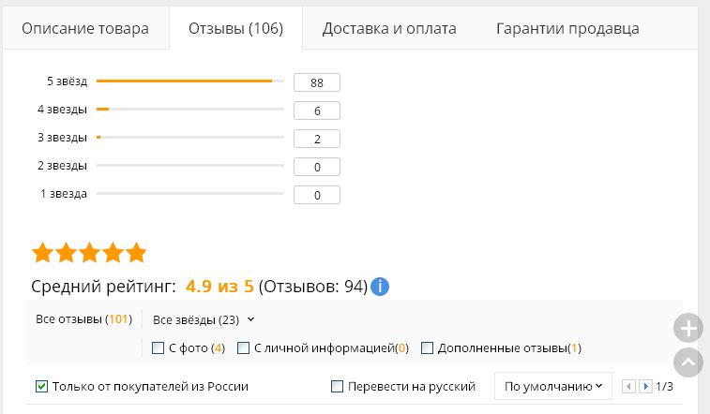Screen dimensions: 710x414
Task: Select the 'Отзывы (106)' tab
Action: [236, 28]
